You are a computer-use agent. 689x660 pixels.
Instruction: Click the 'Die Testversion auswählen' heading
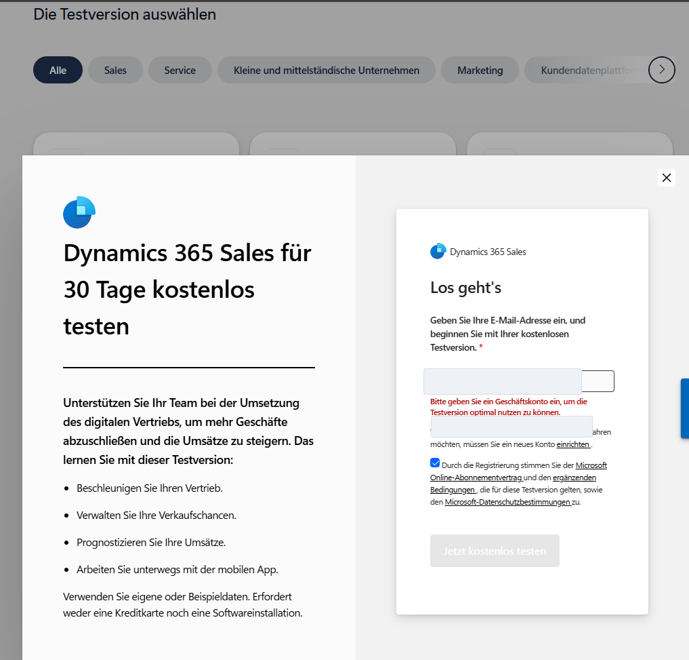point(125,14)
